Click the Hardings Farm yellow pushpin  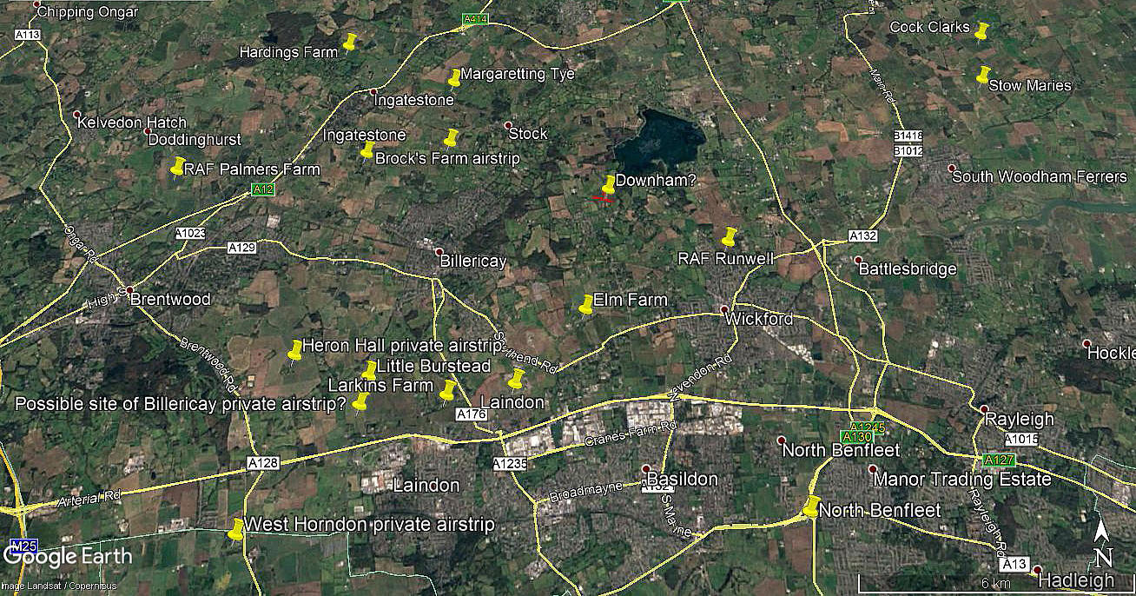(350, 42)
